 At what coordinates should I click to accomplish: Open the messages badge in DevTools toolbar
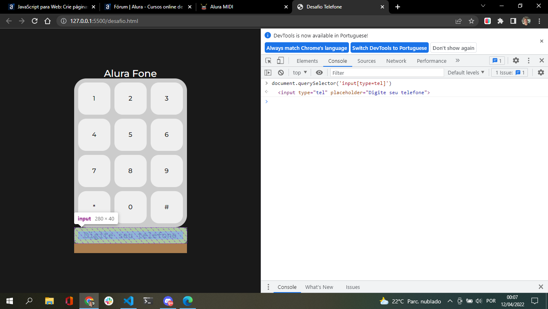pos(497,61)
